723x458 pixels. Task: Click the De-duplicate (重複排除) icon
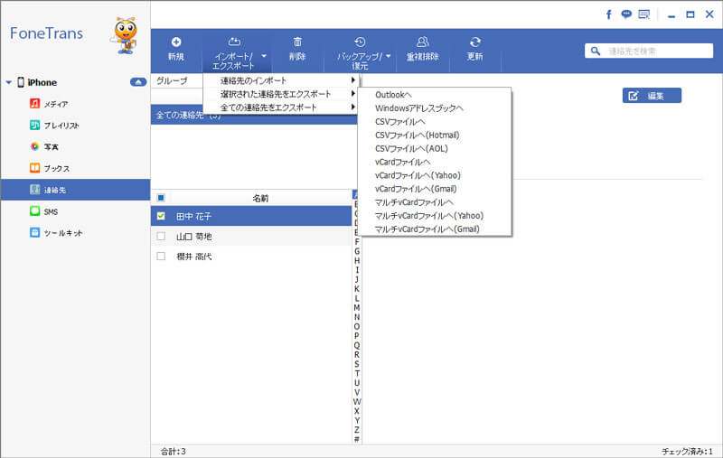click(x=422, y=42)
